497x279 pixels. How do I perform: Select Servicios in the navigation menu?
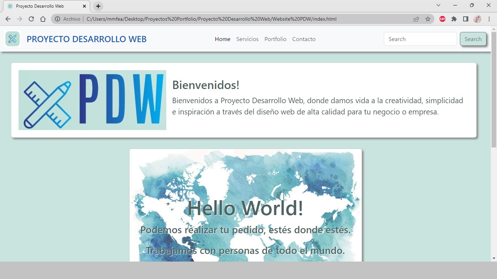tap(247, 39)
